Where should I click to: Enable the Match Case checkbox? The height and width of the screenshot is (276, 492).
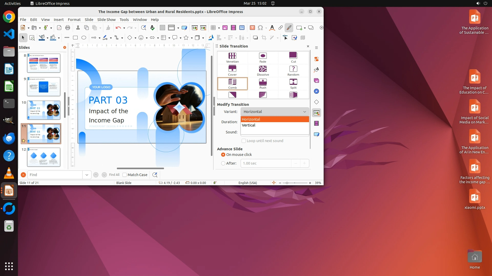coord(125,175)
